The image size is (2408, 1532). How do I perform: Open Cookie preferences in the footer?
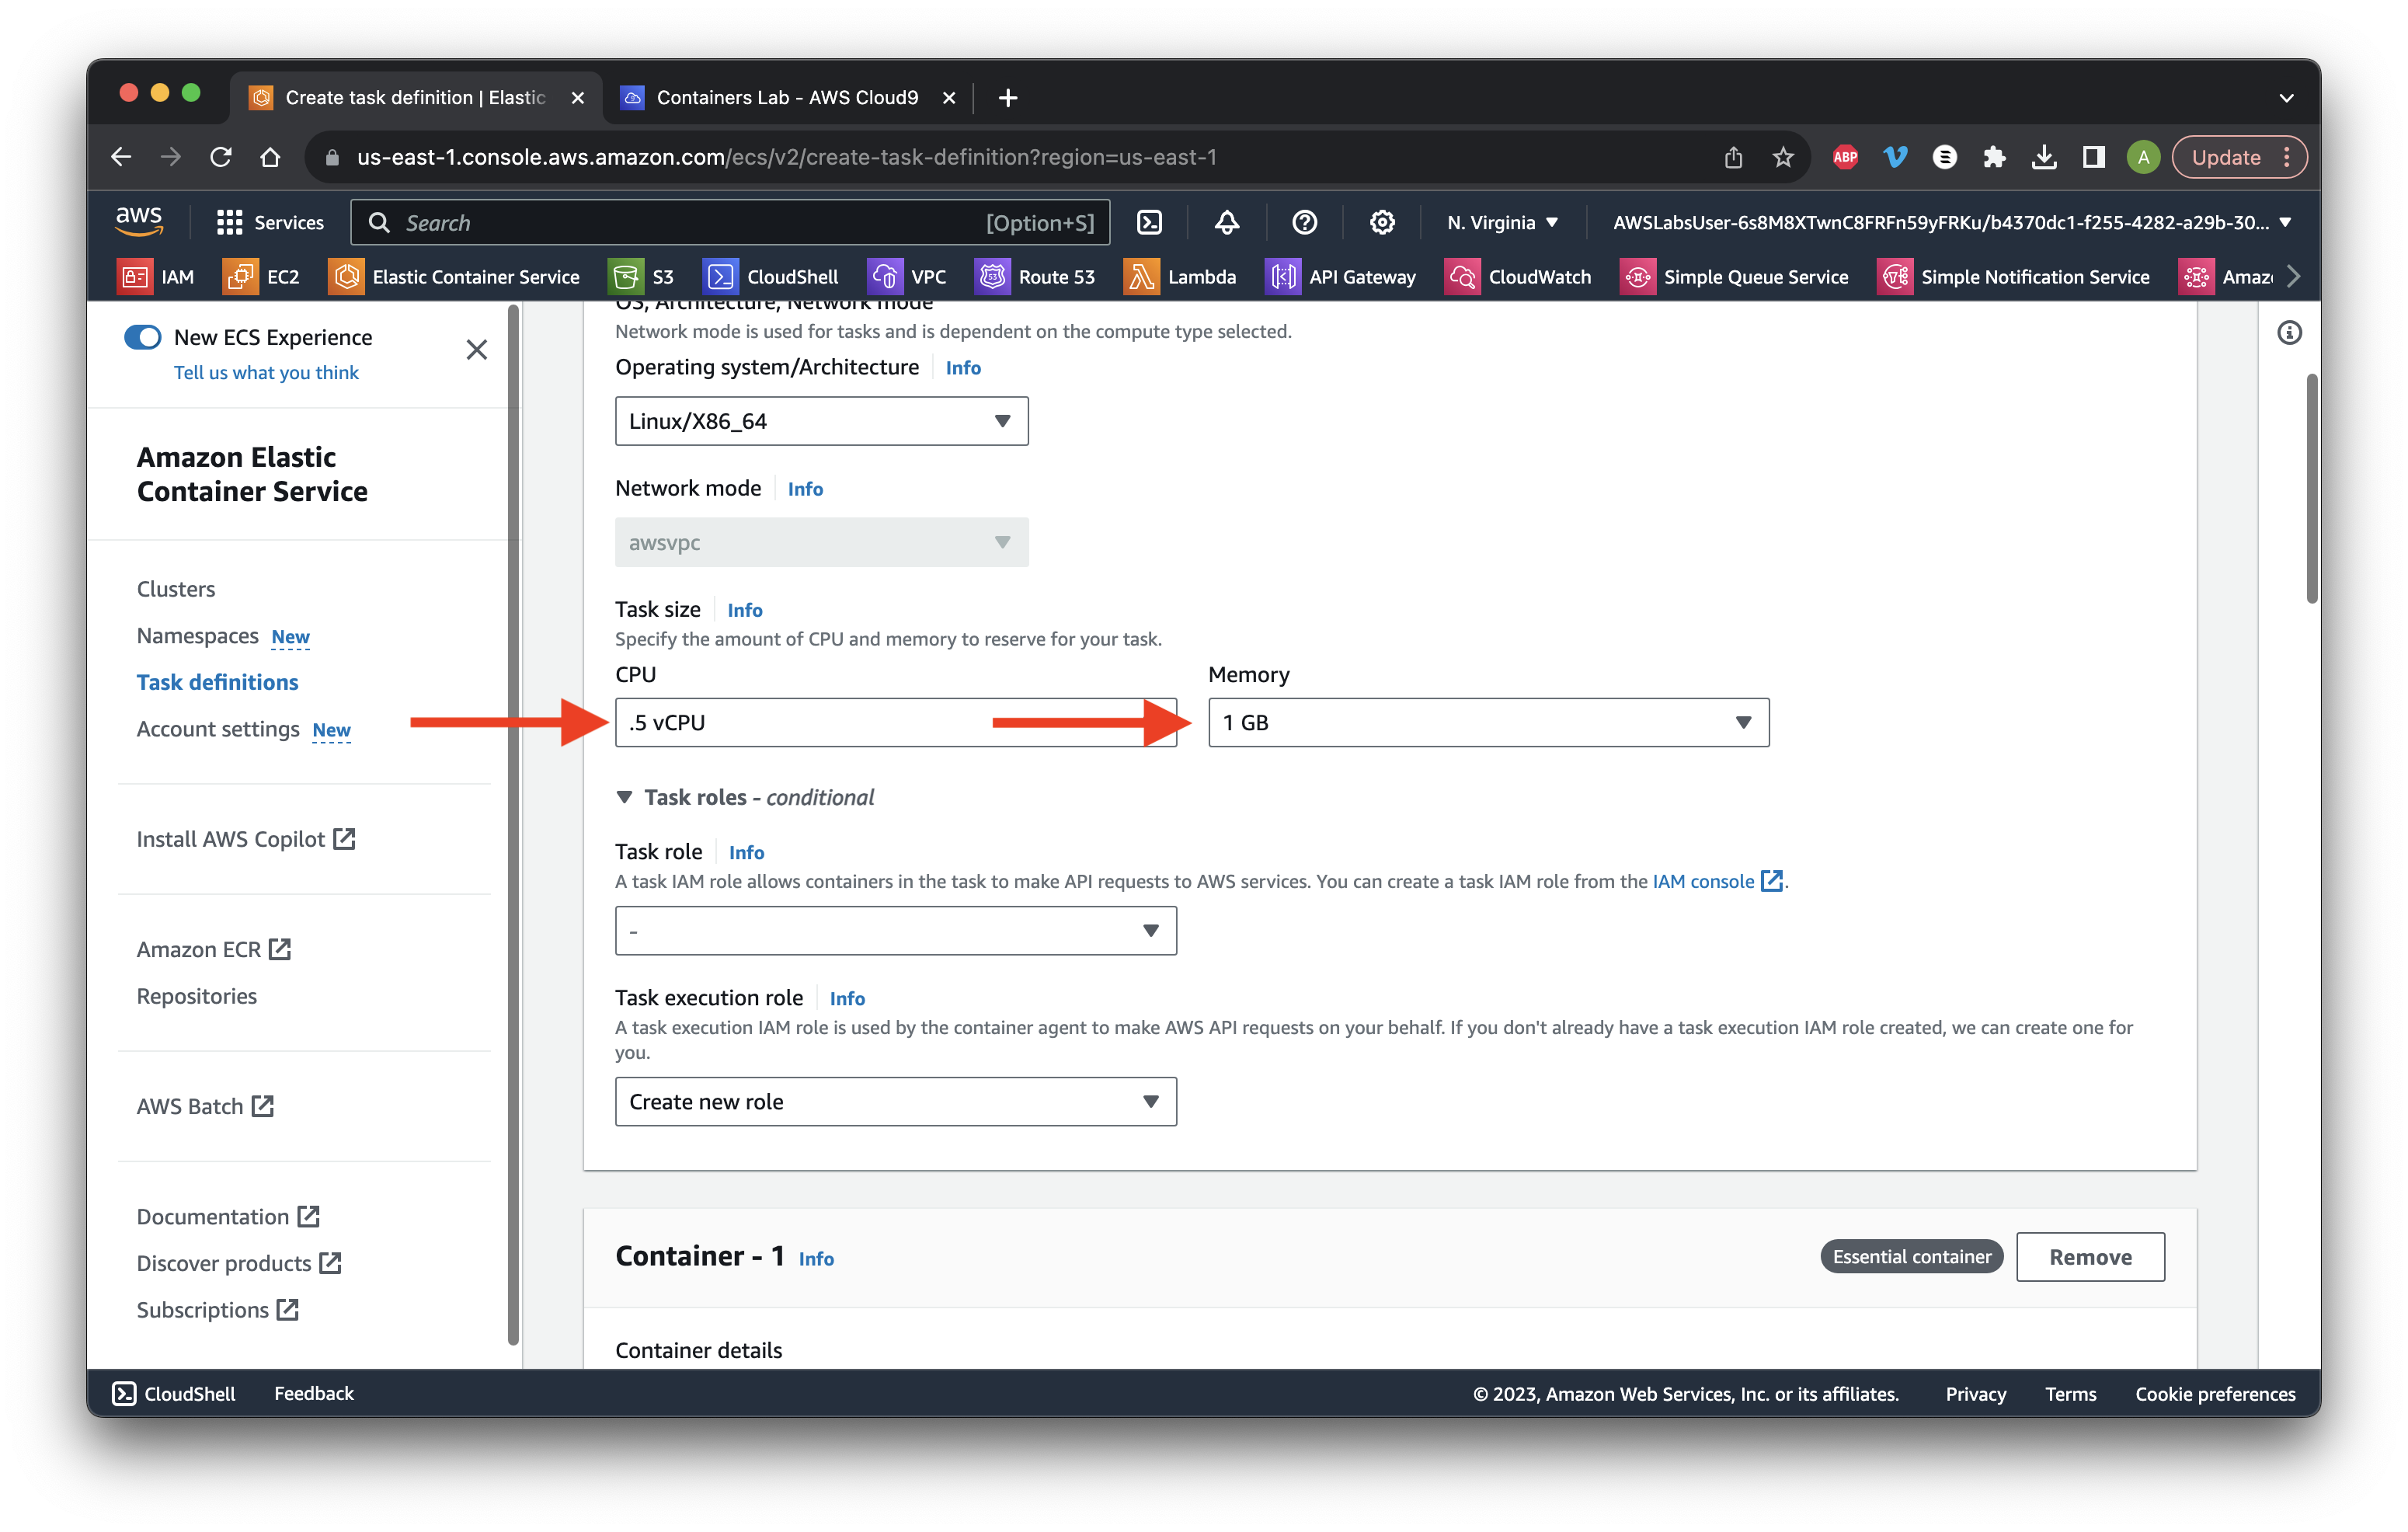[2215, 1393]
